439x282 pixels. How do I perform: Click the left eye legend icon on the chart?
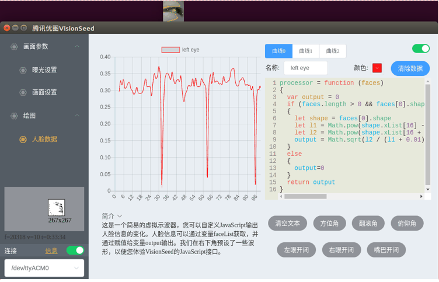(170, 50)
